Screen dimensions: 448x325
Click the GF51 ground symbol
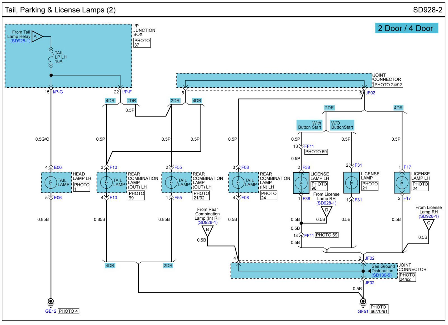[363, 302]
